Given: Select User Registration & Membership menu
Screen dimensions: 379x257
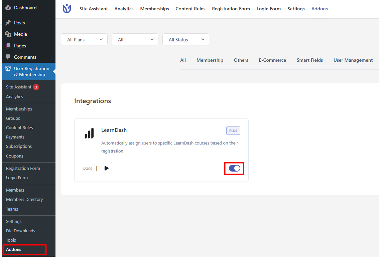Looking at the screenshot, I should point(29,71).
